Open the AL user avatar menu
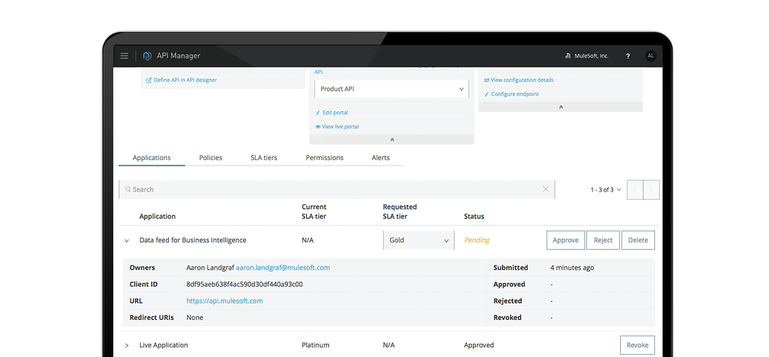 tap(650, 56)
